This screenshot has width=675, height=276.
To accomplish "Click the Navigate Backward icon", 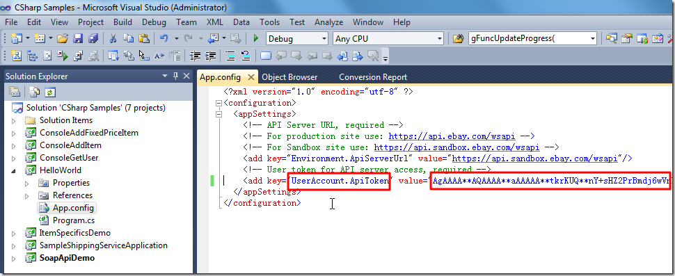I will coord(213,38).
